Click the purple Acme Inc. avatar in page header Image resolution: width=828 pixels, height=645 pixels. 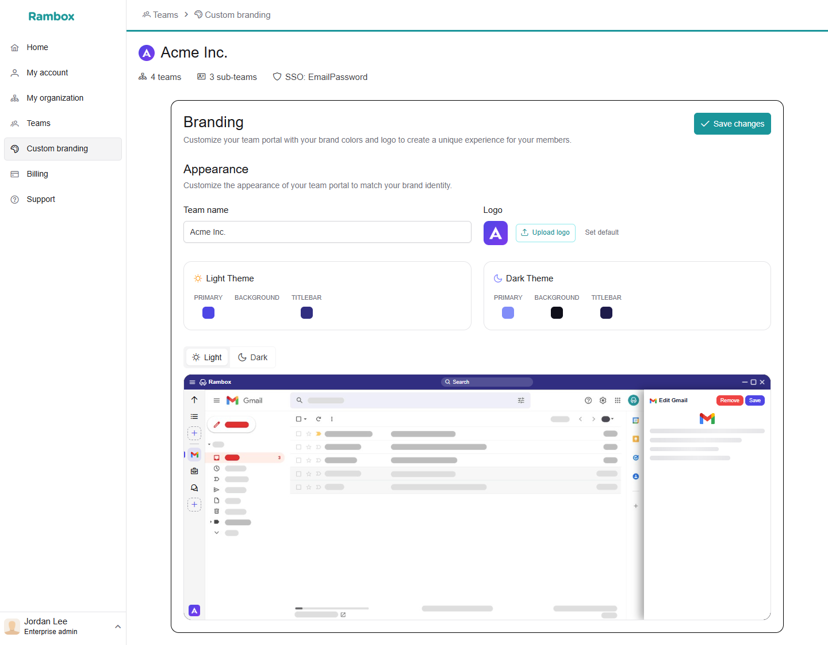(147, 53)
